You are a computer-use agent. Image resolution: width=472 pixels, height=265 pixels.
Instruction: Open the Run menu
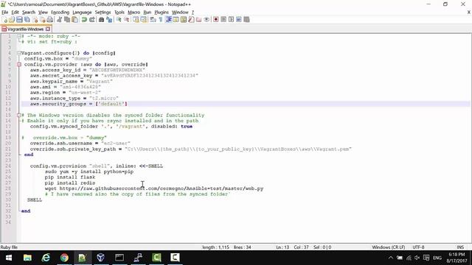click(147, 13)
